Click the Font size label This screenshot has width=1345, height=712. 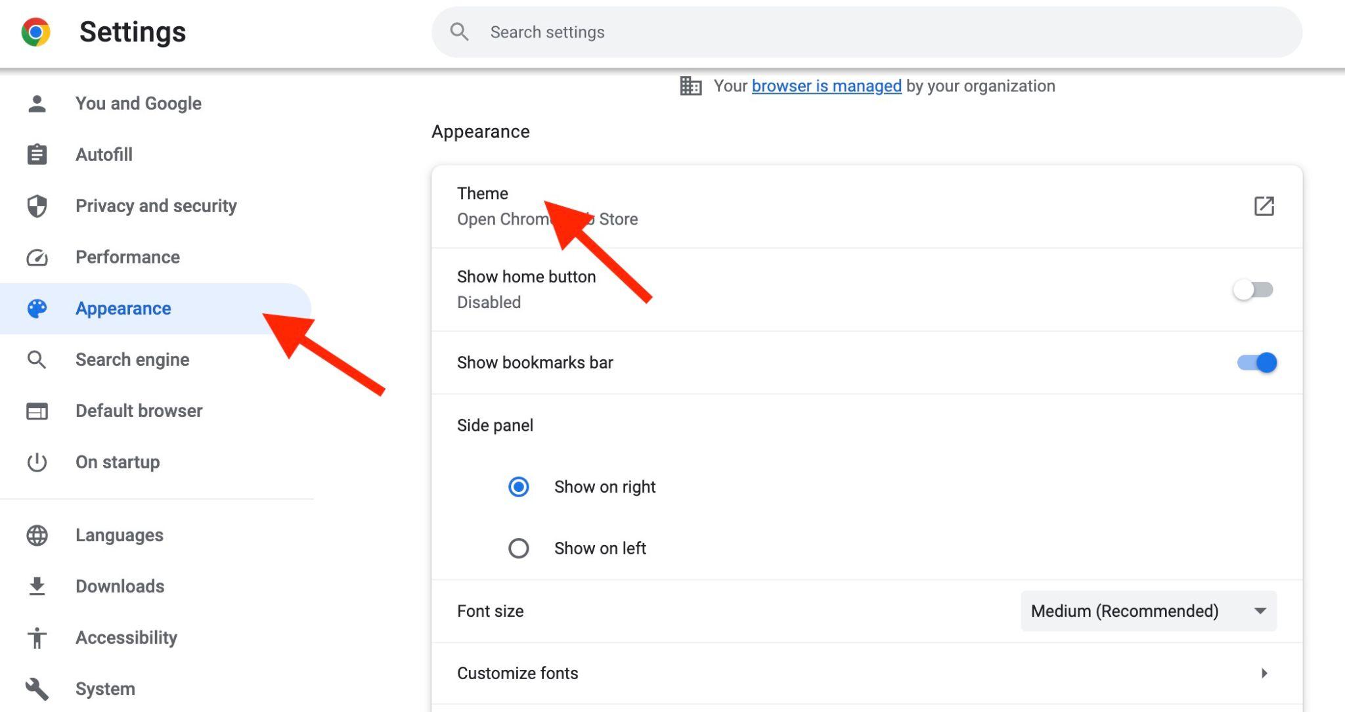[x=490, y=611]
